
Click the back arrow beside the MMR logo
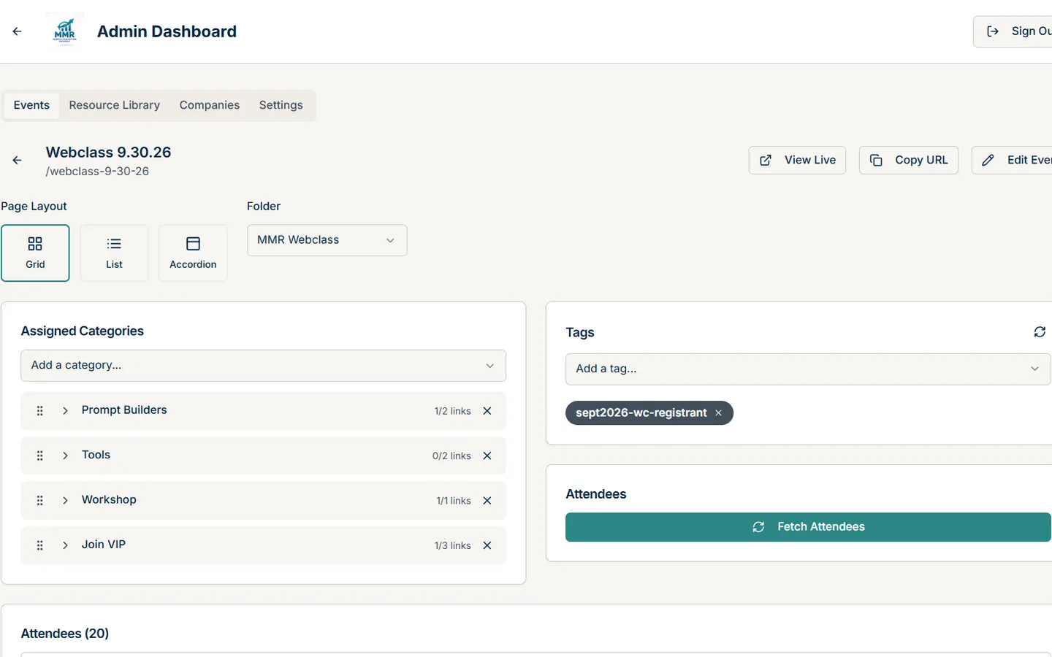[17, 31]
